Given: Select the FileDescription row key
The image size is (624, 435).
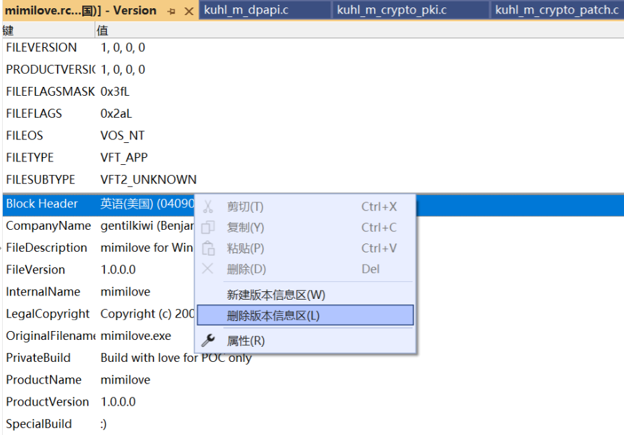Looking at the screenshot, I should tap(47, 248).
